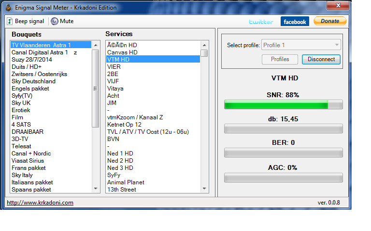
Task: Select bouquet Engels pakket
Action: click(x=51, y=89)
